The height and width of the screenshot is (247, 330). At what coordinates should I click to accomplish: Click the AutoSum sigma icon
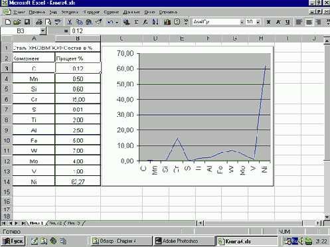click(x=136, y=22)
